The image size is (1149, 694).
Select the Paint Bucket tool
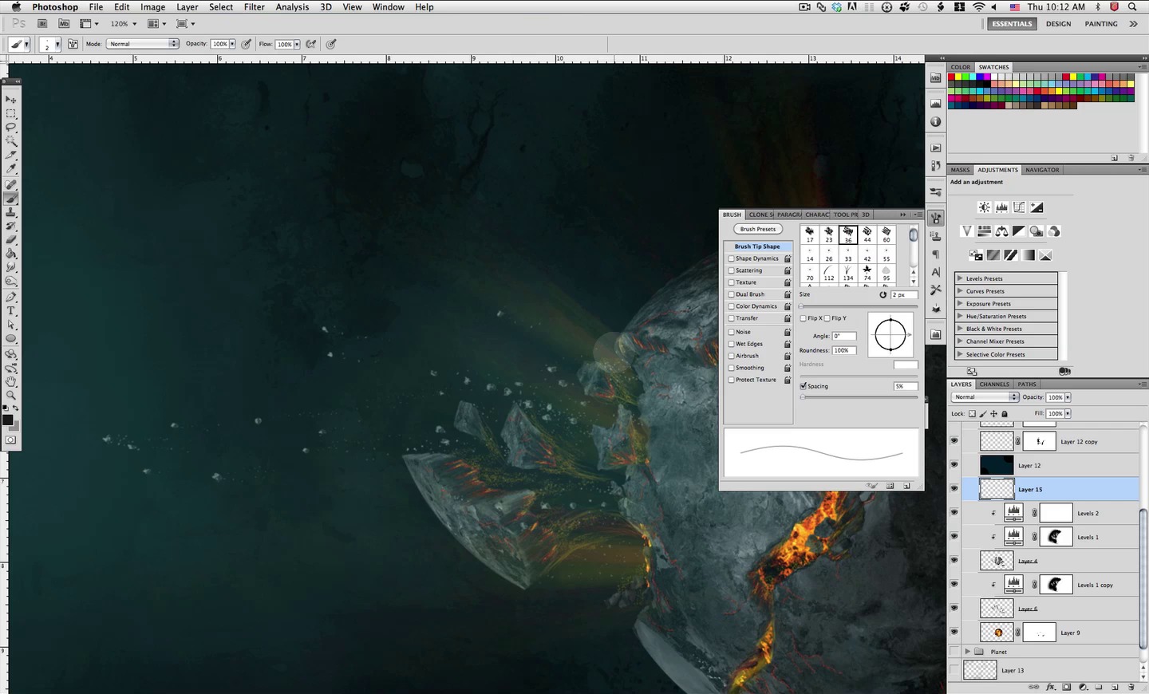point(11,254)
